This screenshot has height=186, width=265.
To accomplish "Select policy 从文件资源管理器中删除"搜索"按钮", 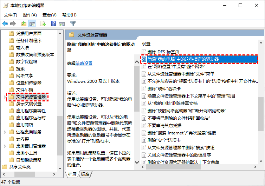I will [181, 148].
